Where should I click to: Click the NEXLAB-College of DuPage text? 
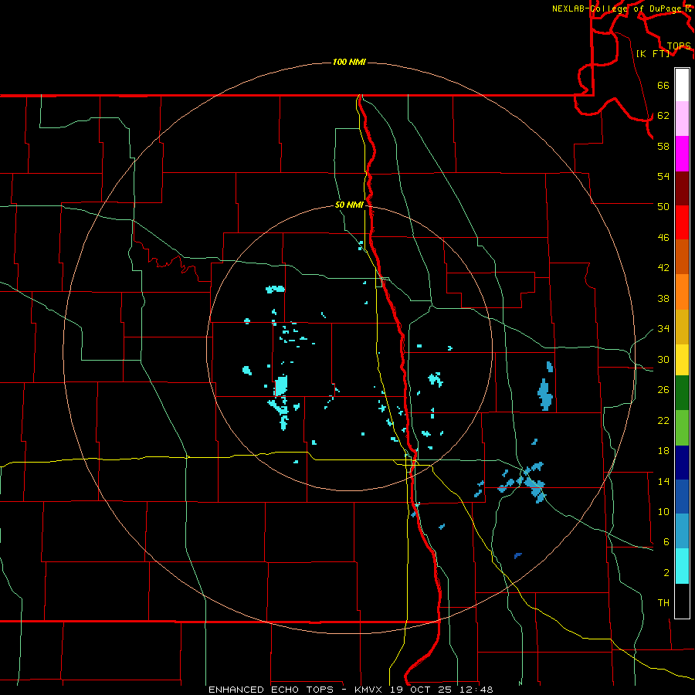616,8
